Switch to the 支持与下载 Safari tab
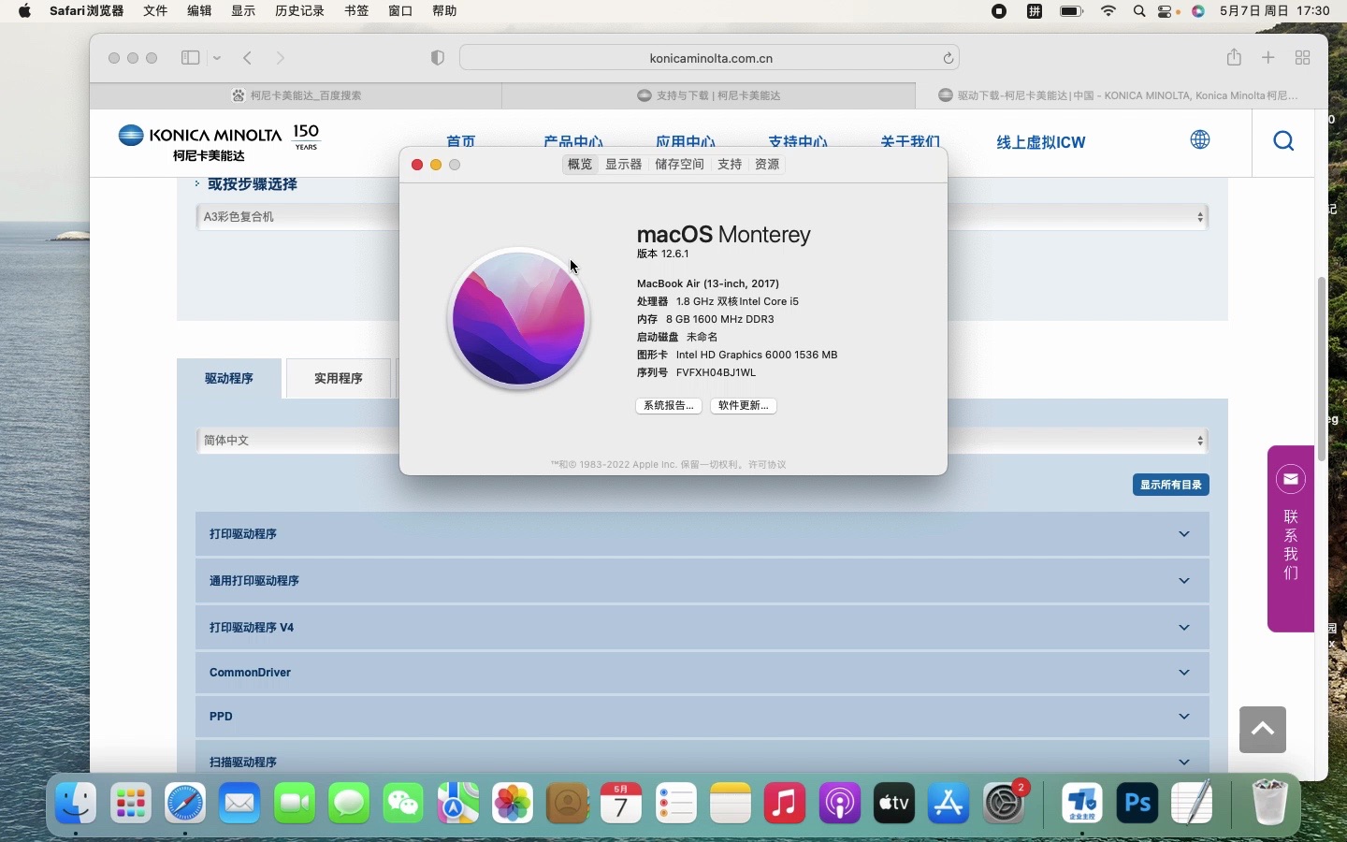Image resolution: width=1347 pixels, height=842 pixels. tap(709, 95)
